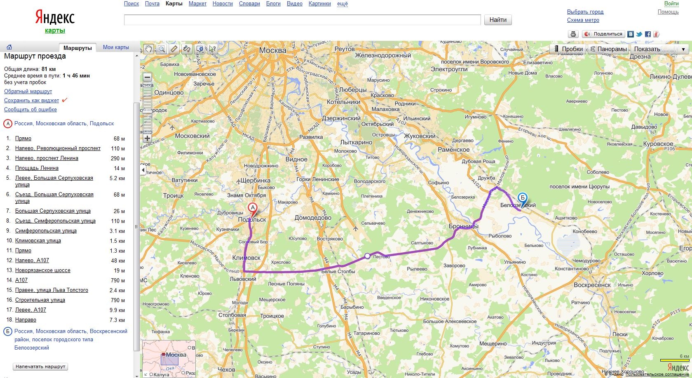Screen dimensions: 692x378
Task: Open Картинки in top navigation
Action: coord(319,4)
